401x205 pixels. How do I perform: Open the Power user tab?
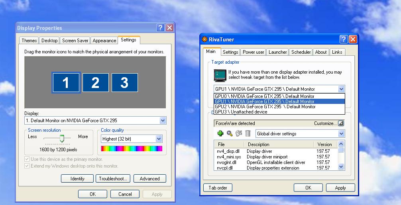click(253, 52)
